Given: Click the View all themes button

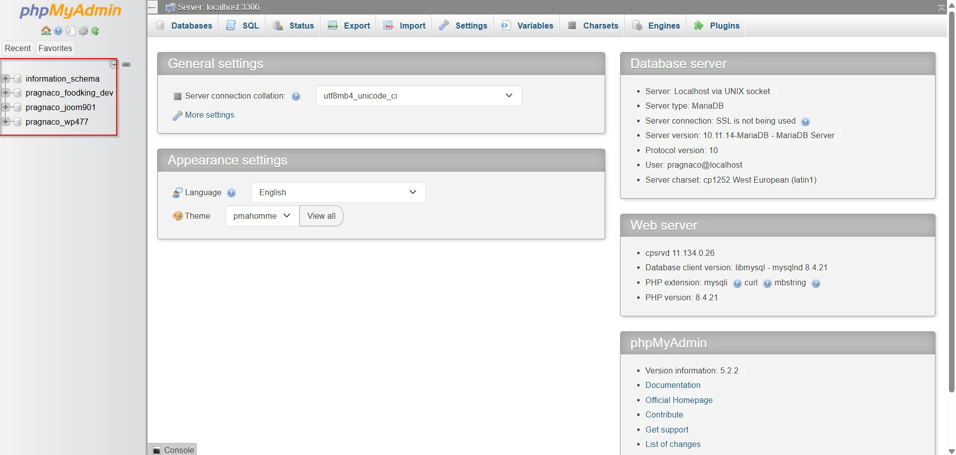Looking at the screenshot, I should coord(321,216).
